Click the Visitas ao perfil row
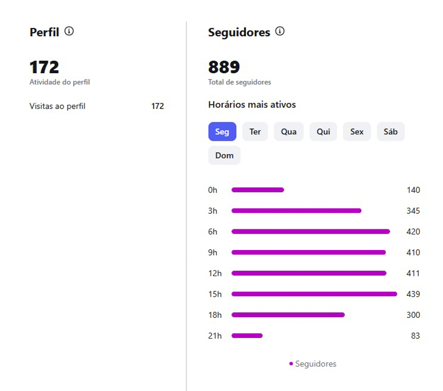The width and height of the screenshot is (443, 391). (x=97, y=106)
